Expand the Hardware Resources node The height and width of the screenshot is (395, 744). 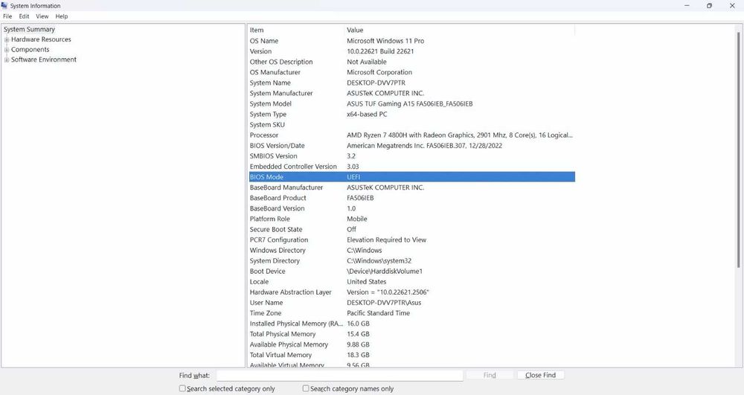tap(7, 40)
